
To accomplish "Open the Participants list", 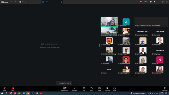I will (x=74, y=89).
